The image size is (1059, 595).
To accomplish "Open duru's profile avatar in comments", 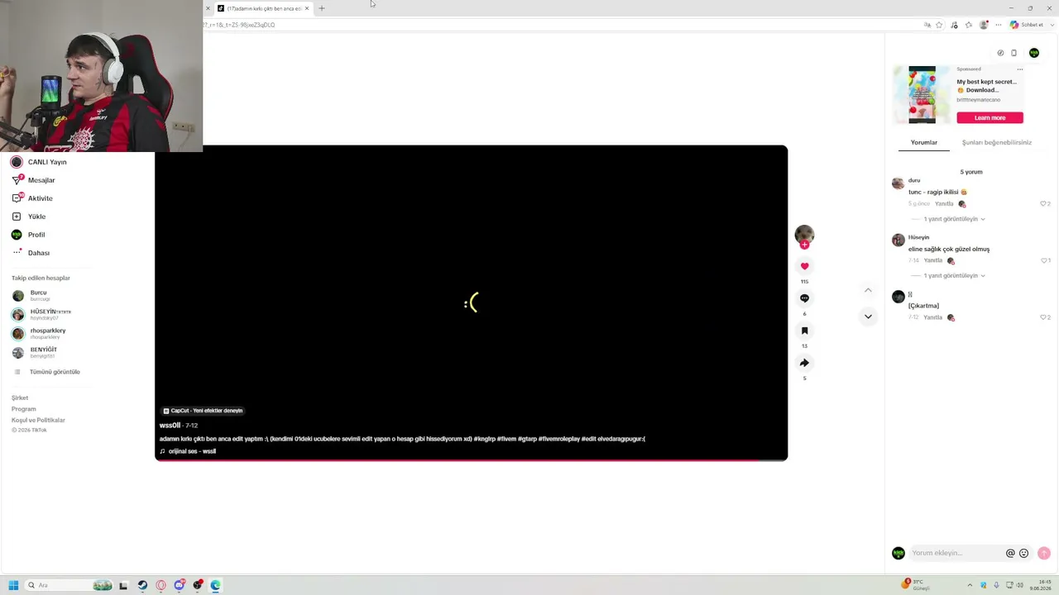I will 898,183.
